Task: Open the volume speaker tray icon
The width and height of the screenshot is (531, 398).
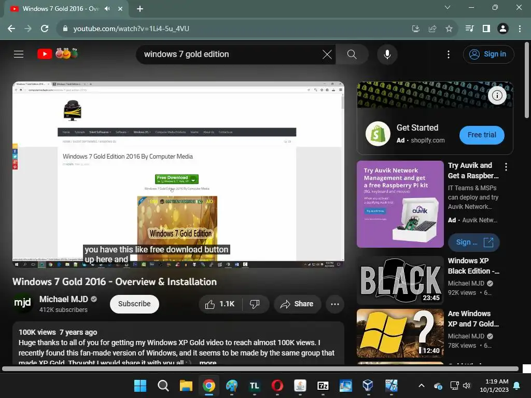Action: (x=467, y=386)
